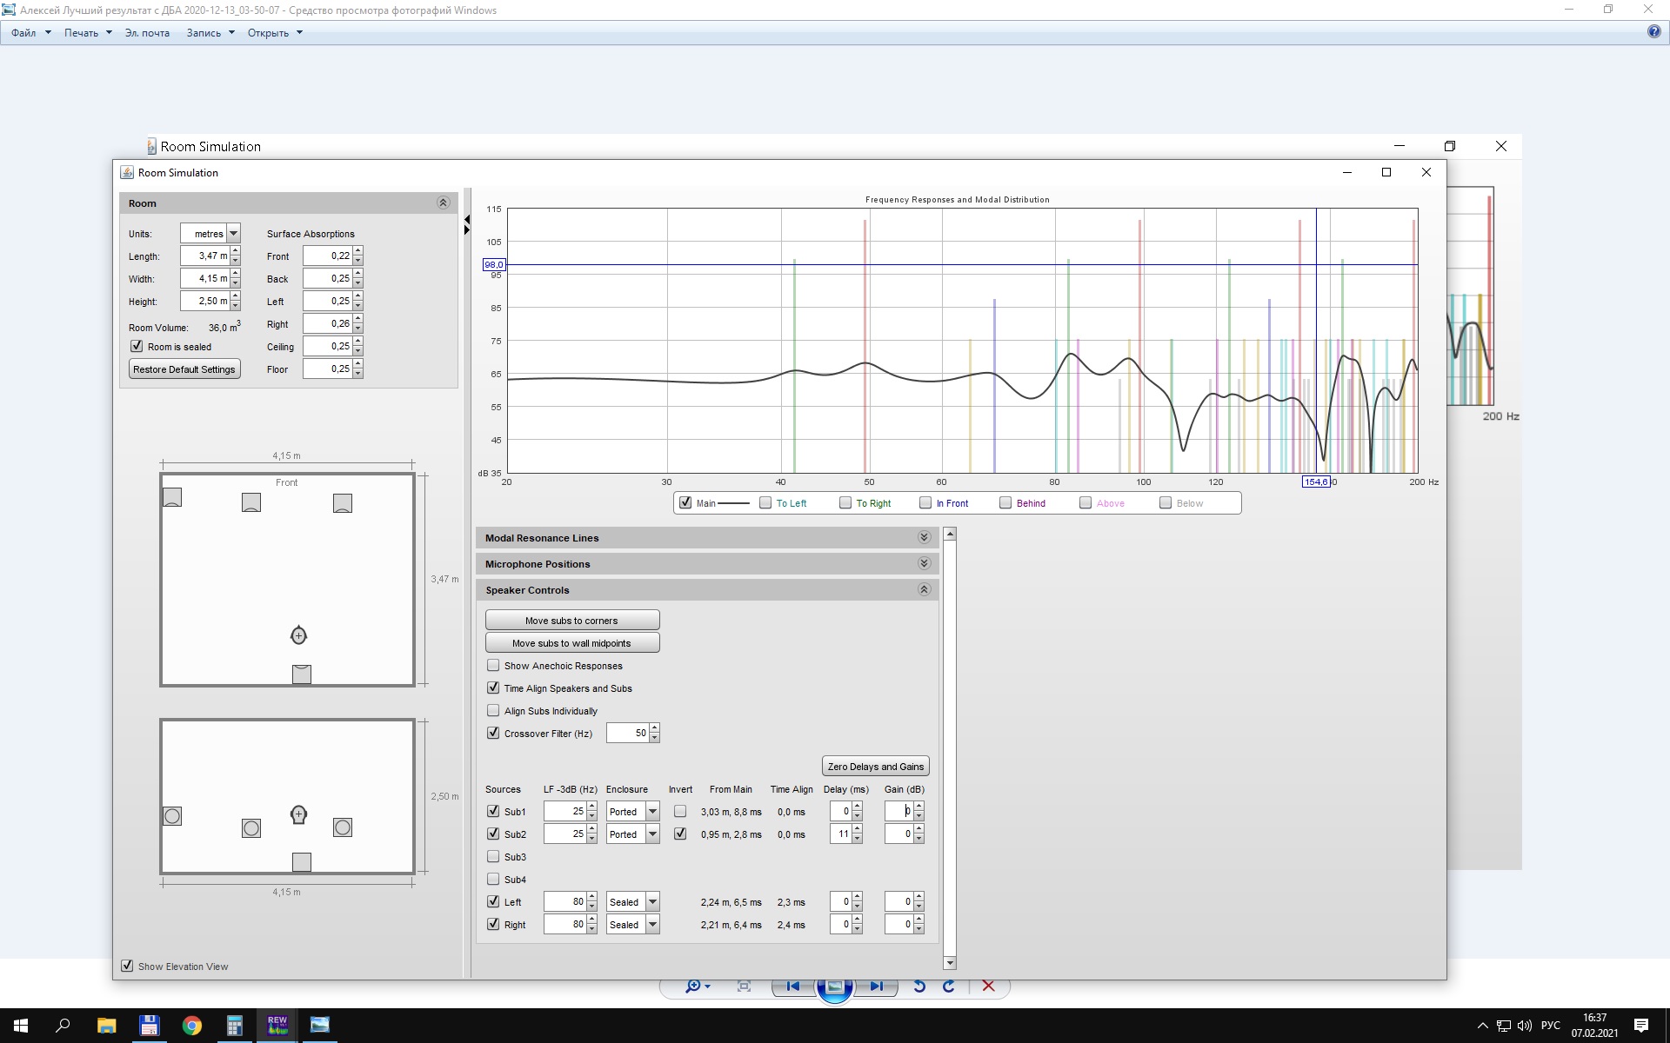Click the Эл. почта menu item

pos(147,32)
